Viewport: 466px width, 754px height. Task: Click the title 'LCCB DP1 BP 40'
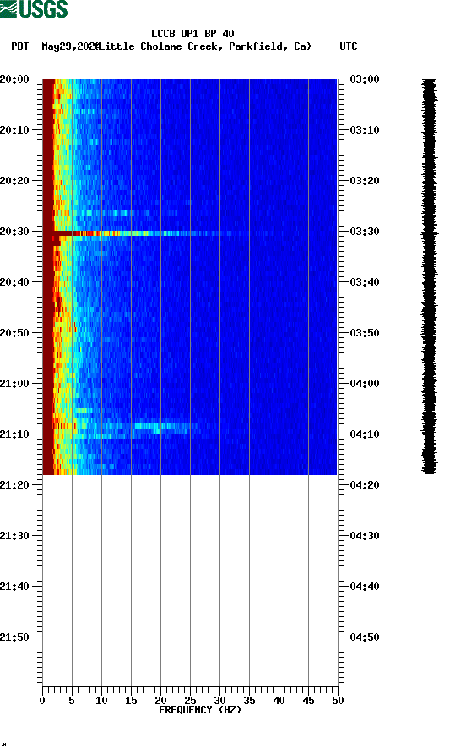pyautogui.click(x=192, y=34)
